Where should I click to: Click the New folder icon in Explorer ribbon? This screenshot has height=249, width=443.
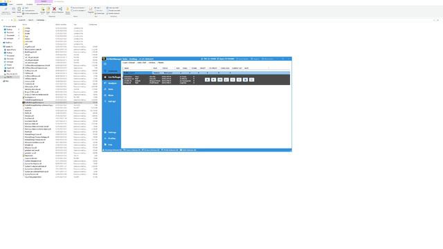[68, 9]
